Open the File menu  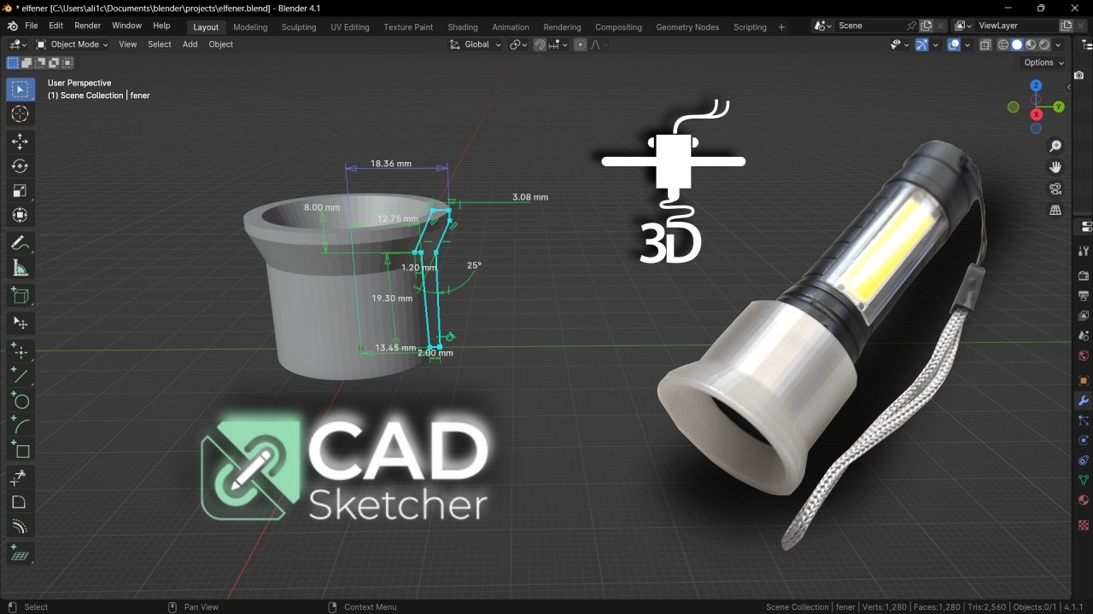tap(32, 26)
